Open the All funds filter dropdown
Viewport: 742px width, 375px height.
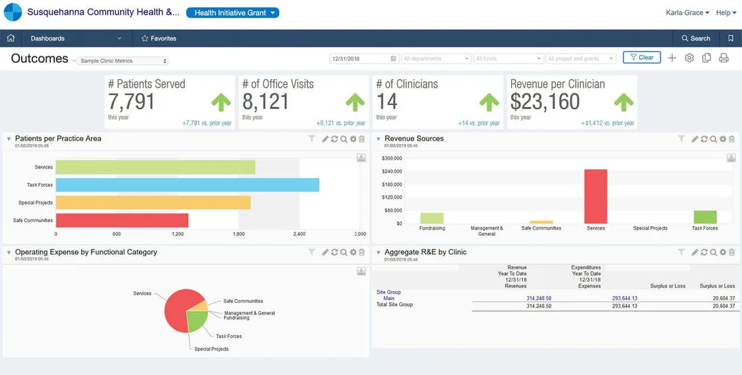click(508, 58)
